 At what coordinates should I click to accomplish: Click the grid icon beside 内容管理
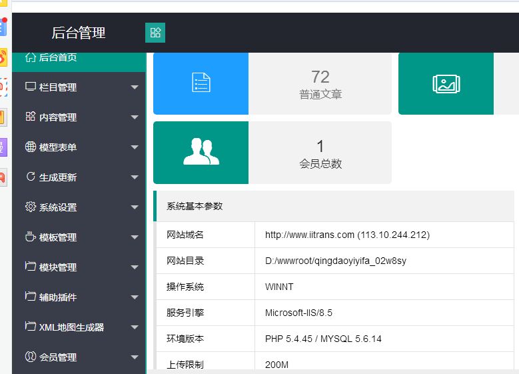(31, 117)
